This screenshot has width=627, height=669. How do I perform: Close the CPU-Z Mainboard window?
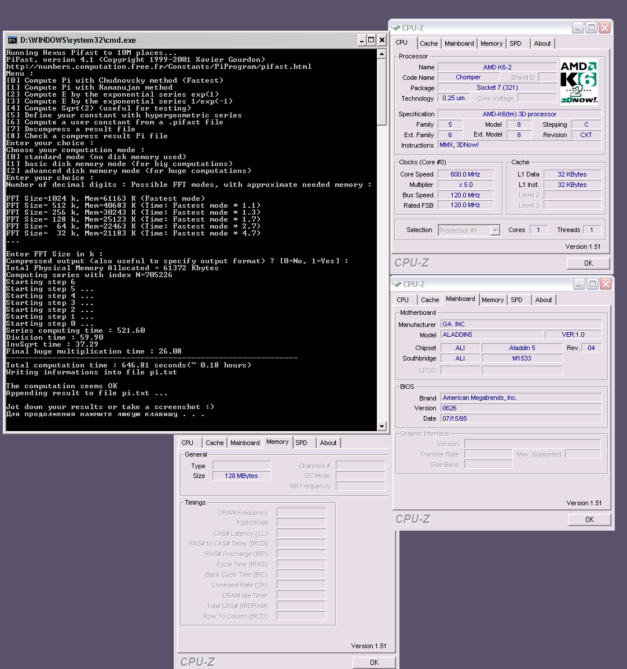point(606,284)
